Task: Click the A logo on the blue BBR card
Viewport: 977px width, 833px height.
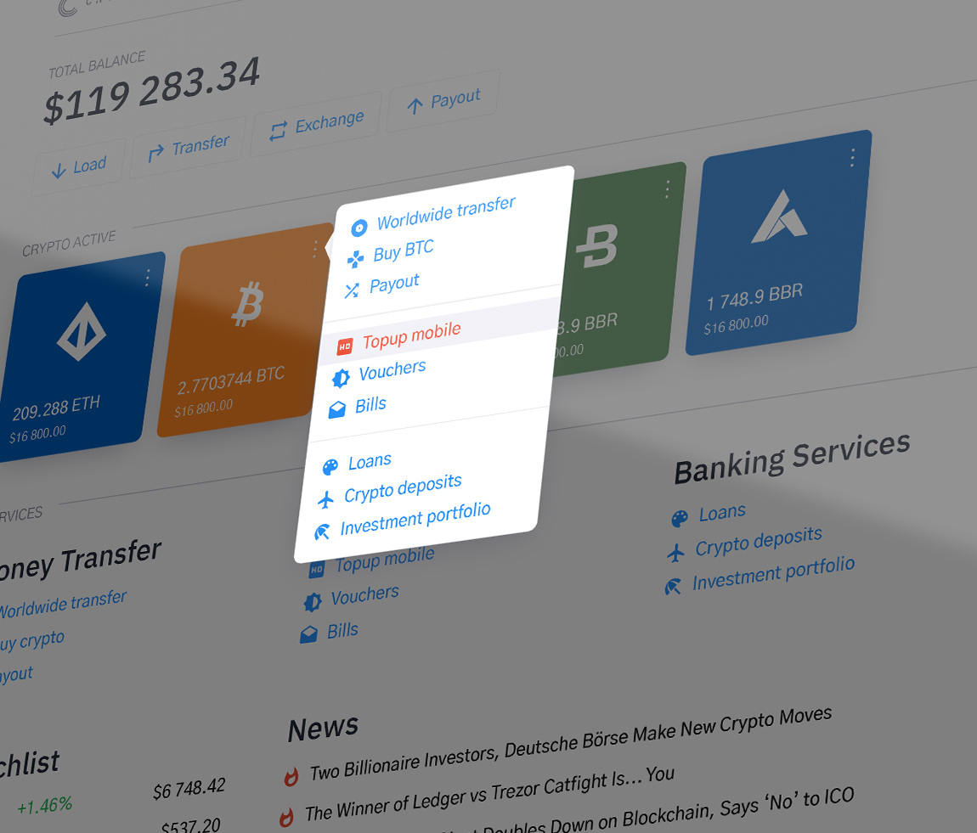Action: click(779, 217)
